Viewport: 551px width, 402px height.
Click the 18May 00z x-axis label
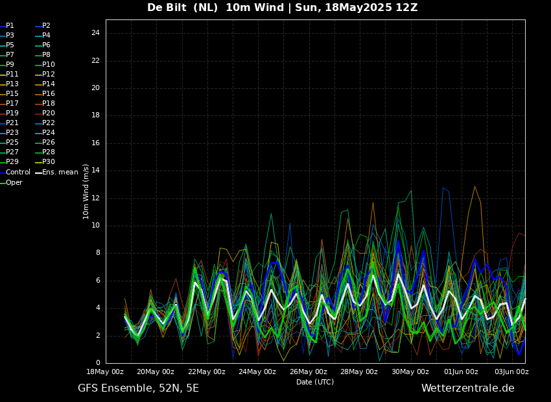[x=105, y=372]
